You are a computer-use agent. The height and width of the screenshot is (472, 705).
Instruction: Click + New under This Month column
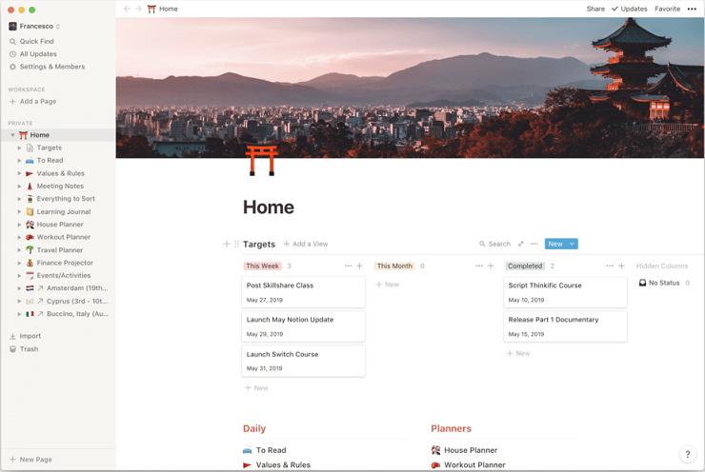(x=387, y=285)
